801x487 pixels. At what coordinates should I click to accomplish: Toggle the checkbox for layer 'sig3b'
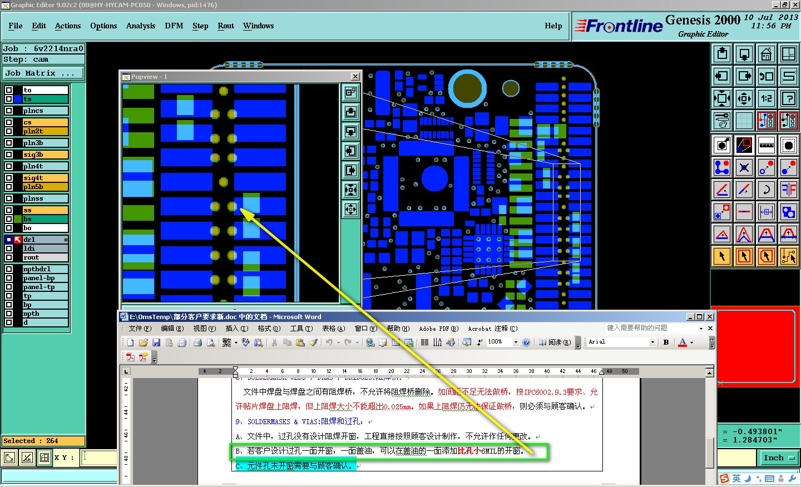pos(9,155)
